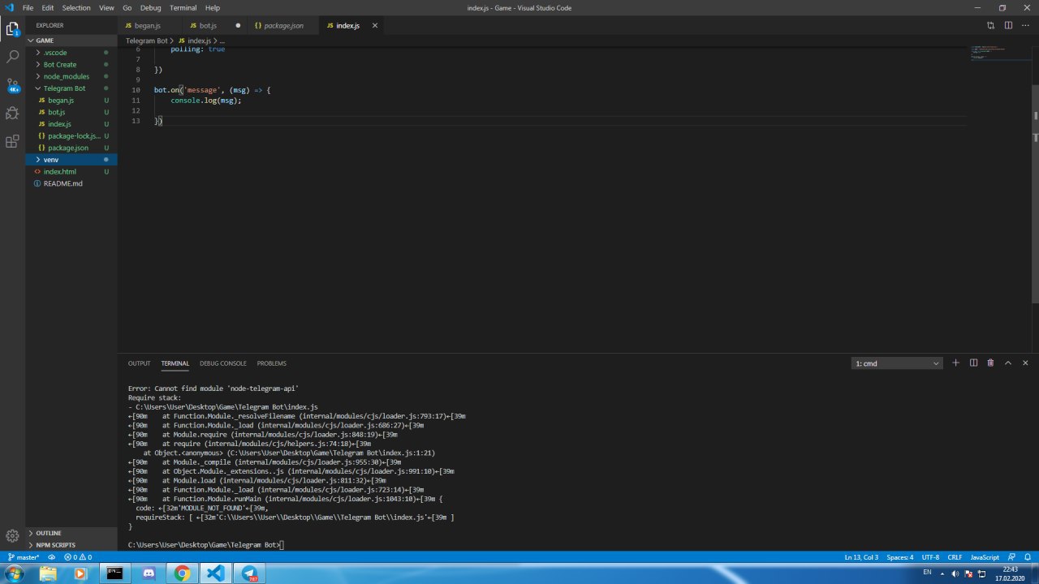
Task: Click the Open Changes icon in editor toolbar
Action: pyautogui.click(x=990, y=25)
